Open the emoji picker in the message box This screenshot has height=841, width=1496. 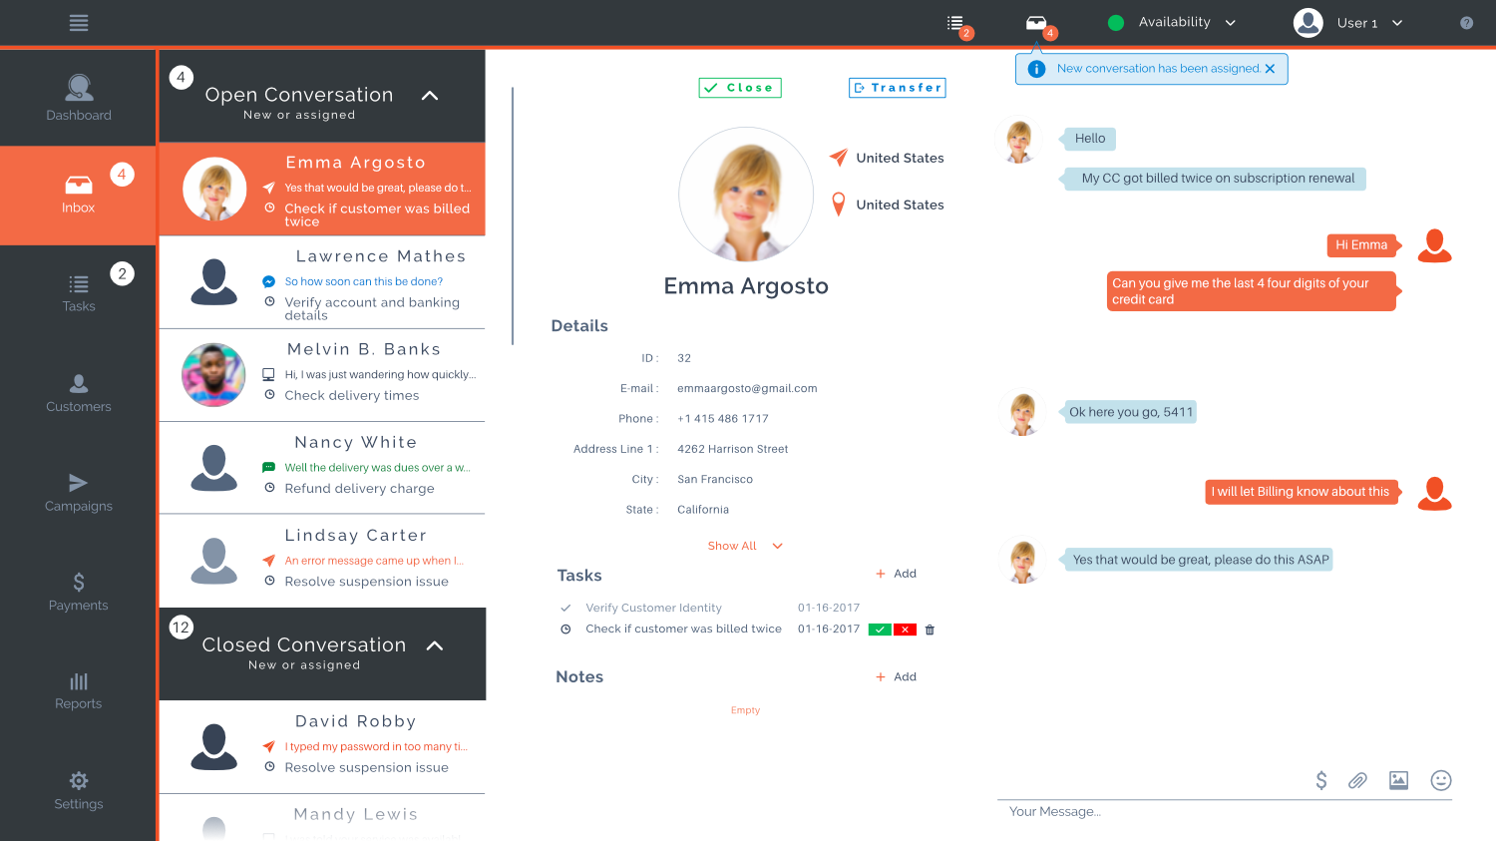[x=1440, y=781]
